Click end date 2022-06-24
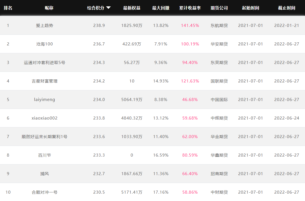The height and width of the screenshot is (201, 305). [287, 118]
